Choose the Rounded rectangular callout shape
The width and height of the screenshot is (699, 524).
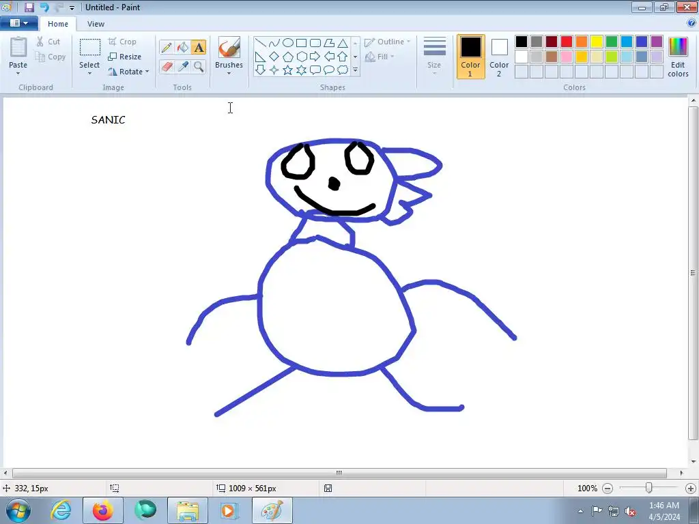(x=315, y=70)
